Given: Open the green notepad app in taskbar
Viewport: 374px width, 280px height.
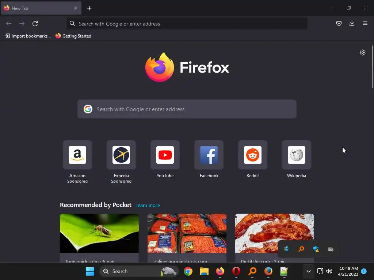Looking at the screenshot, I should pos(284,271).
